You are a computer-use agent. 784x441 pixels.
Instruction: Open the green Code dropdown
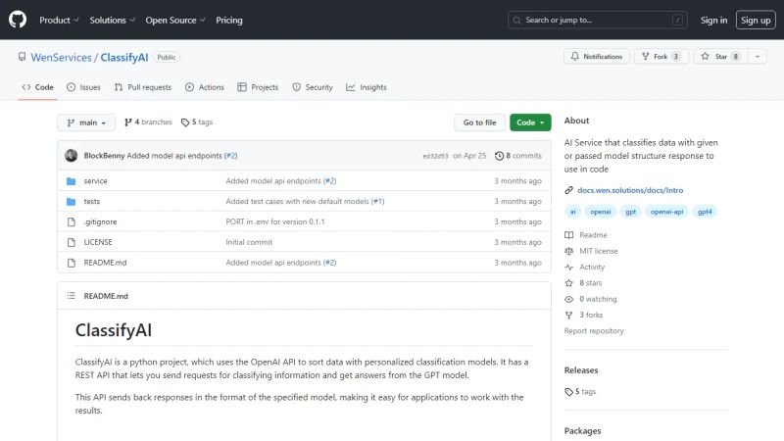(530, 122)
